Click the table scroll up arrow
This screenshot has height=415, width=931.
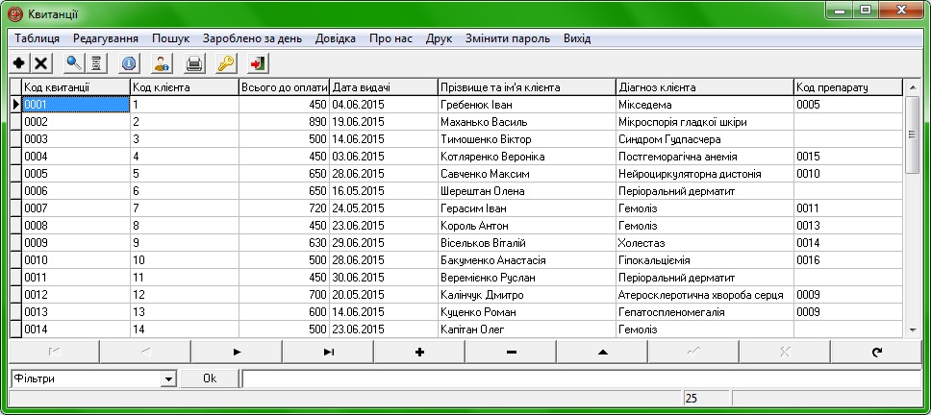pos(913,88)
